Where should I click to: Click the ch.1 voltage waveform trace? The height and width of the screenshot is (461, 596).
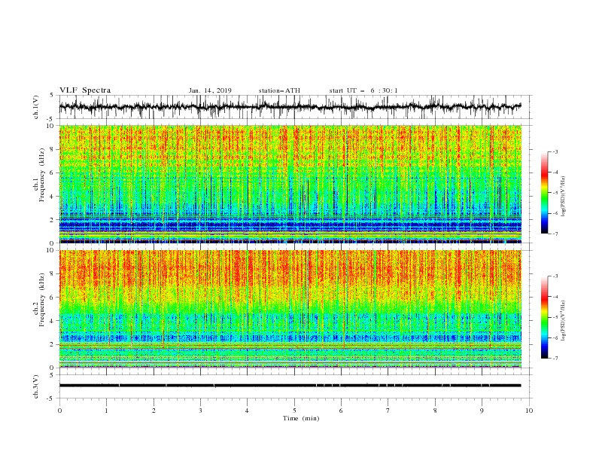(290, 107)
